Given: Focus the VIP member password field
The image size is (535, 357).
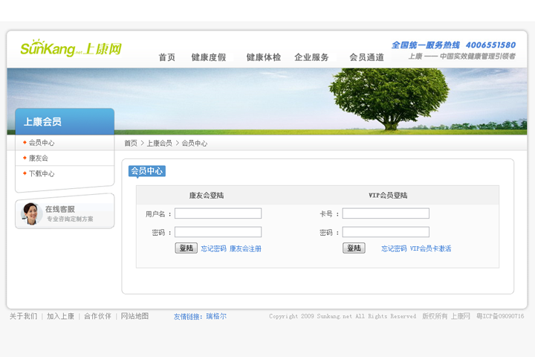Looking at the screenshot, I should pos(386,232).
